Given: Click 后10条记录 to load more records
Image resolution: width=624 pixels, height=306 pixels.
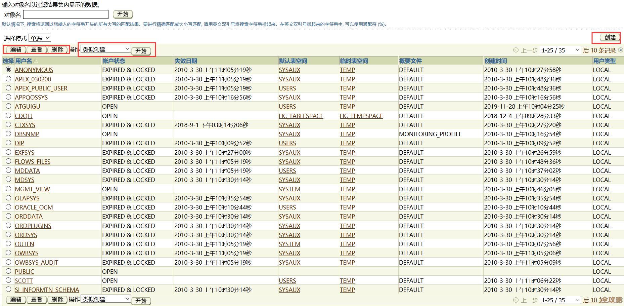Looking at the screenshot, I should pyautogui.click(x=599, y=50).
